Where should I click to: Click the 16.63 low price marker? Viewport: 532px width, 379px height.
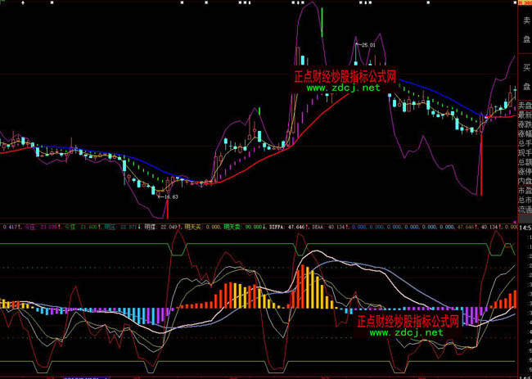tap(166, 196)
